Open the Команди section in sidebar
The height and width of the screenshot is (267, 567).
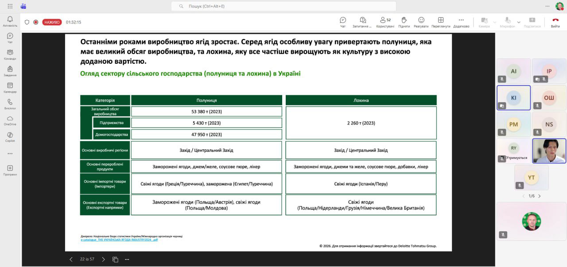click(10, 54)
